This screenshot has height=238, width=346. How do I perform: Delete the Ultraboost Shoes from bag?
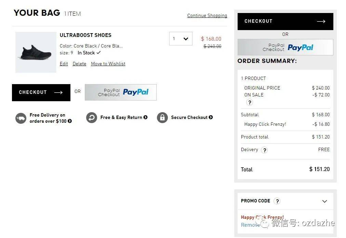pos(79,64)
